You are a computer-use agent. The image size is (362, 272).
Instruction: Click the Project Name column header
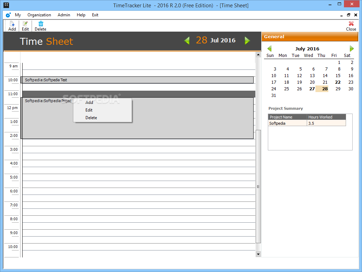pos(287,117)
